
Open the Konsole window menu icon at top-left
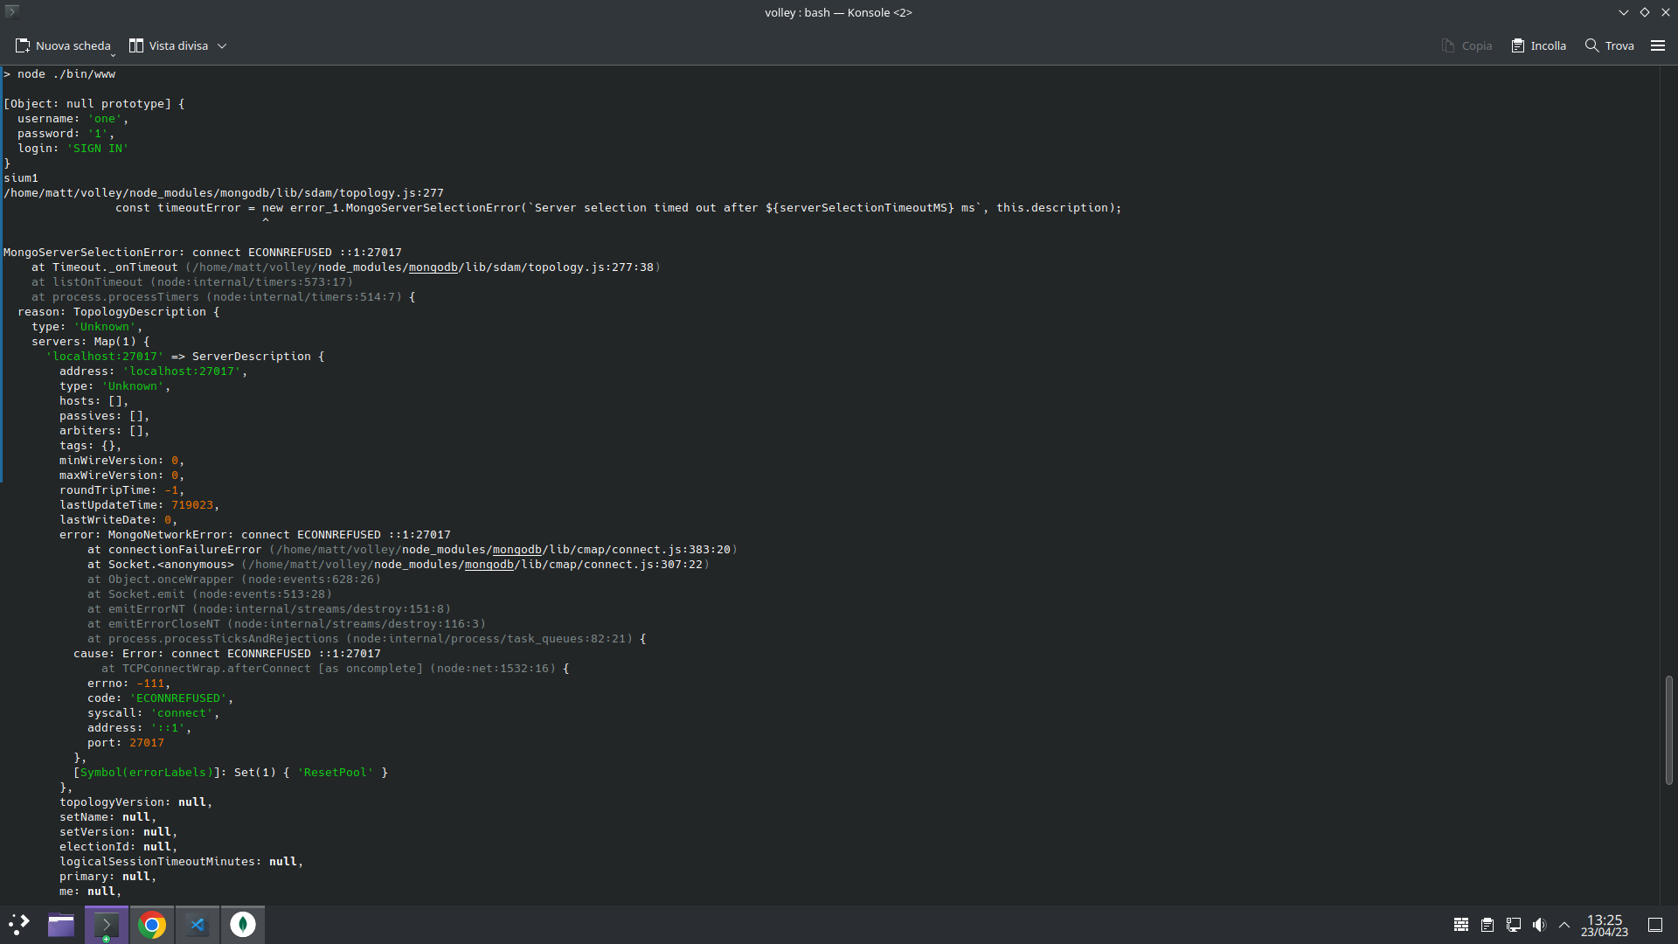click(12, 11)
